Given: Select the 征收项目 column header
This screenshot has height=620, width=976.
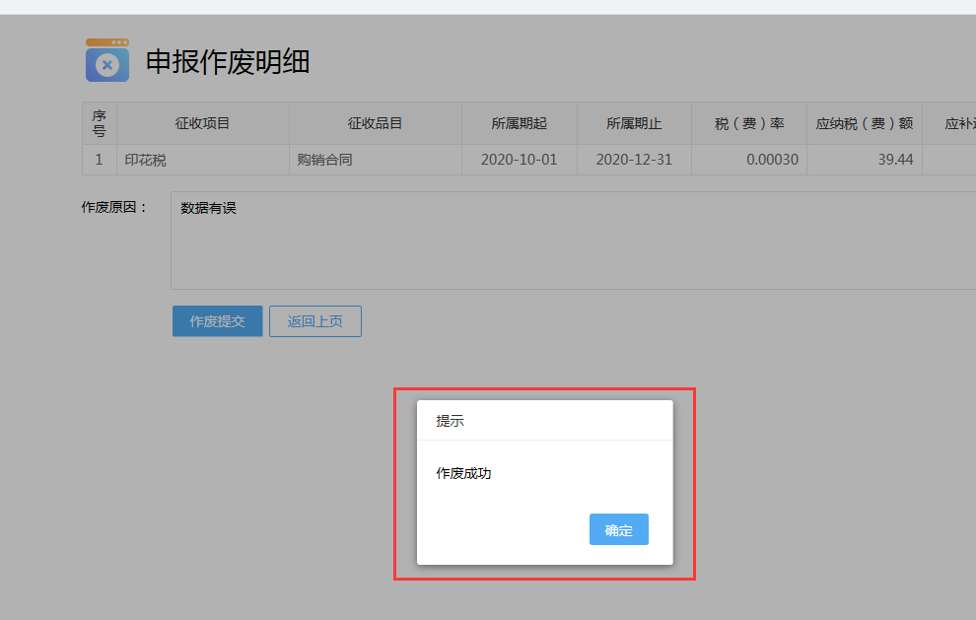Looking at the screenshot, I should (x=202, y=123).
